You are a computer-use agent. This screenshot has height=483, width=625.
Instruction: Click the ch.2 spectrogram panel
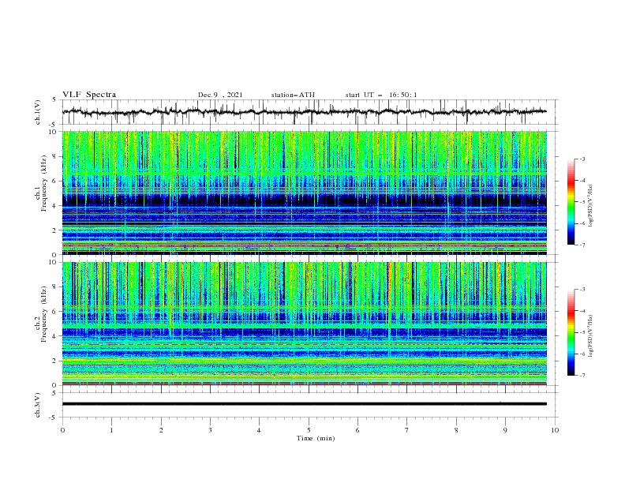click(x=305, y=324)
